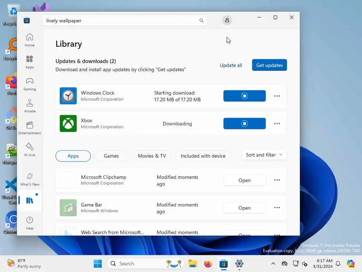Image resolution: width=362 pixels, height=272 pixels.
Task: Click the Xbox app title text
Action: pos(86,120)
